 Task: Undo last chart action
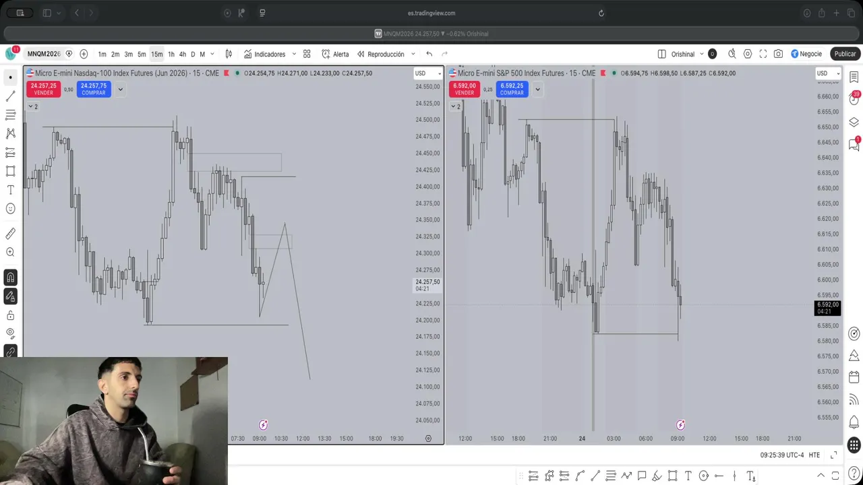(429, 54)
